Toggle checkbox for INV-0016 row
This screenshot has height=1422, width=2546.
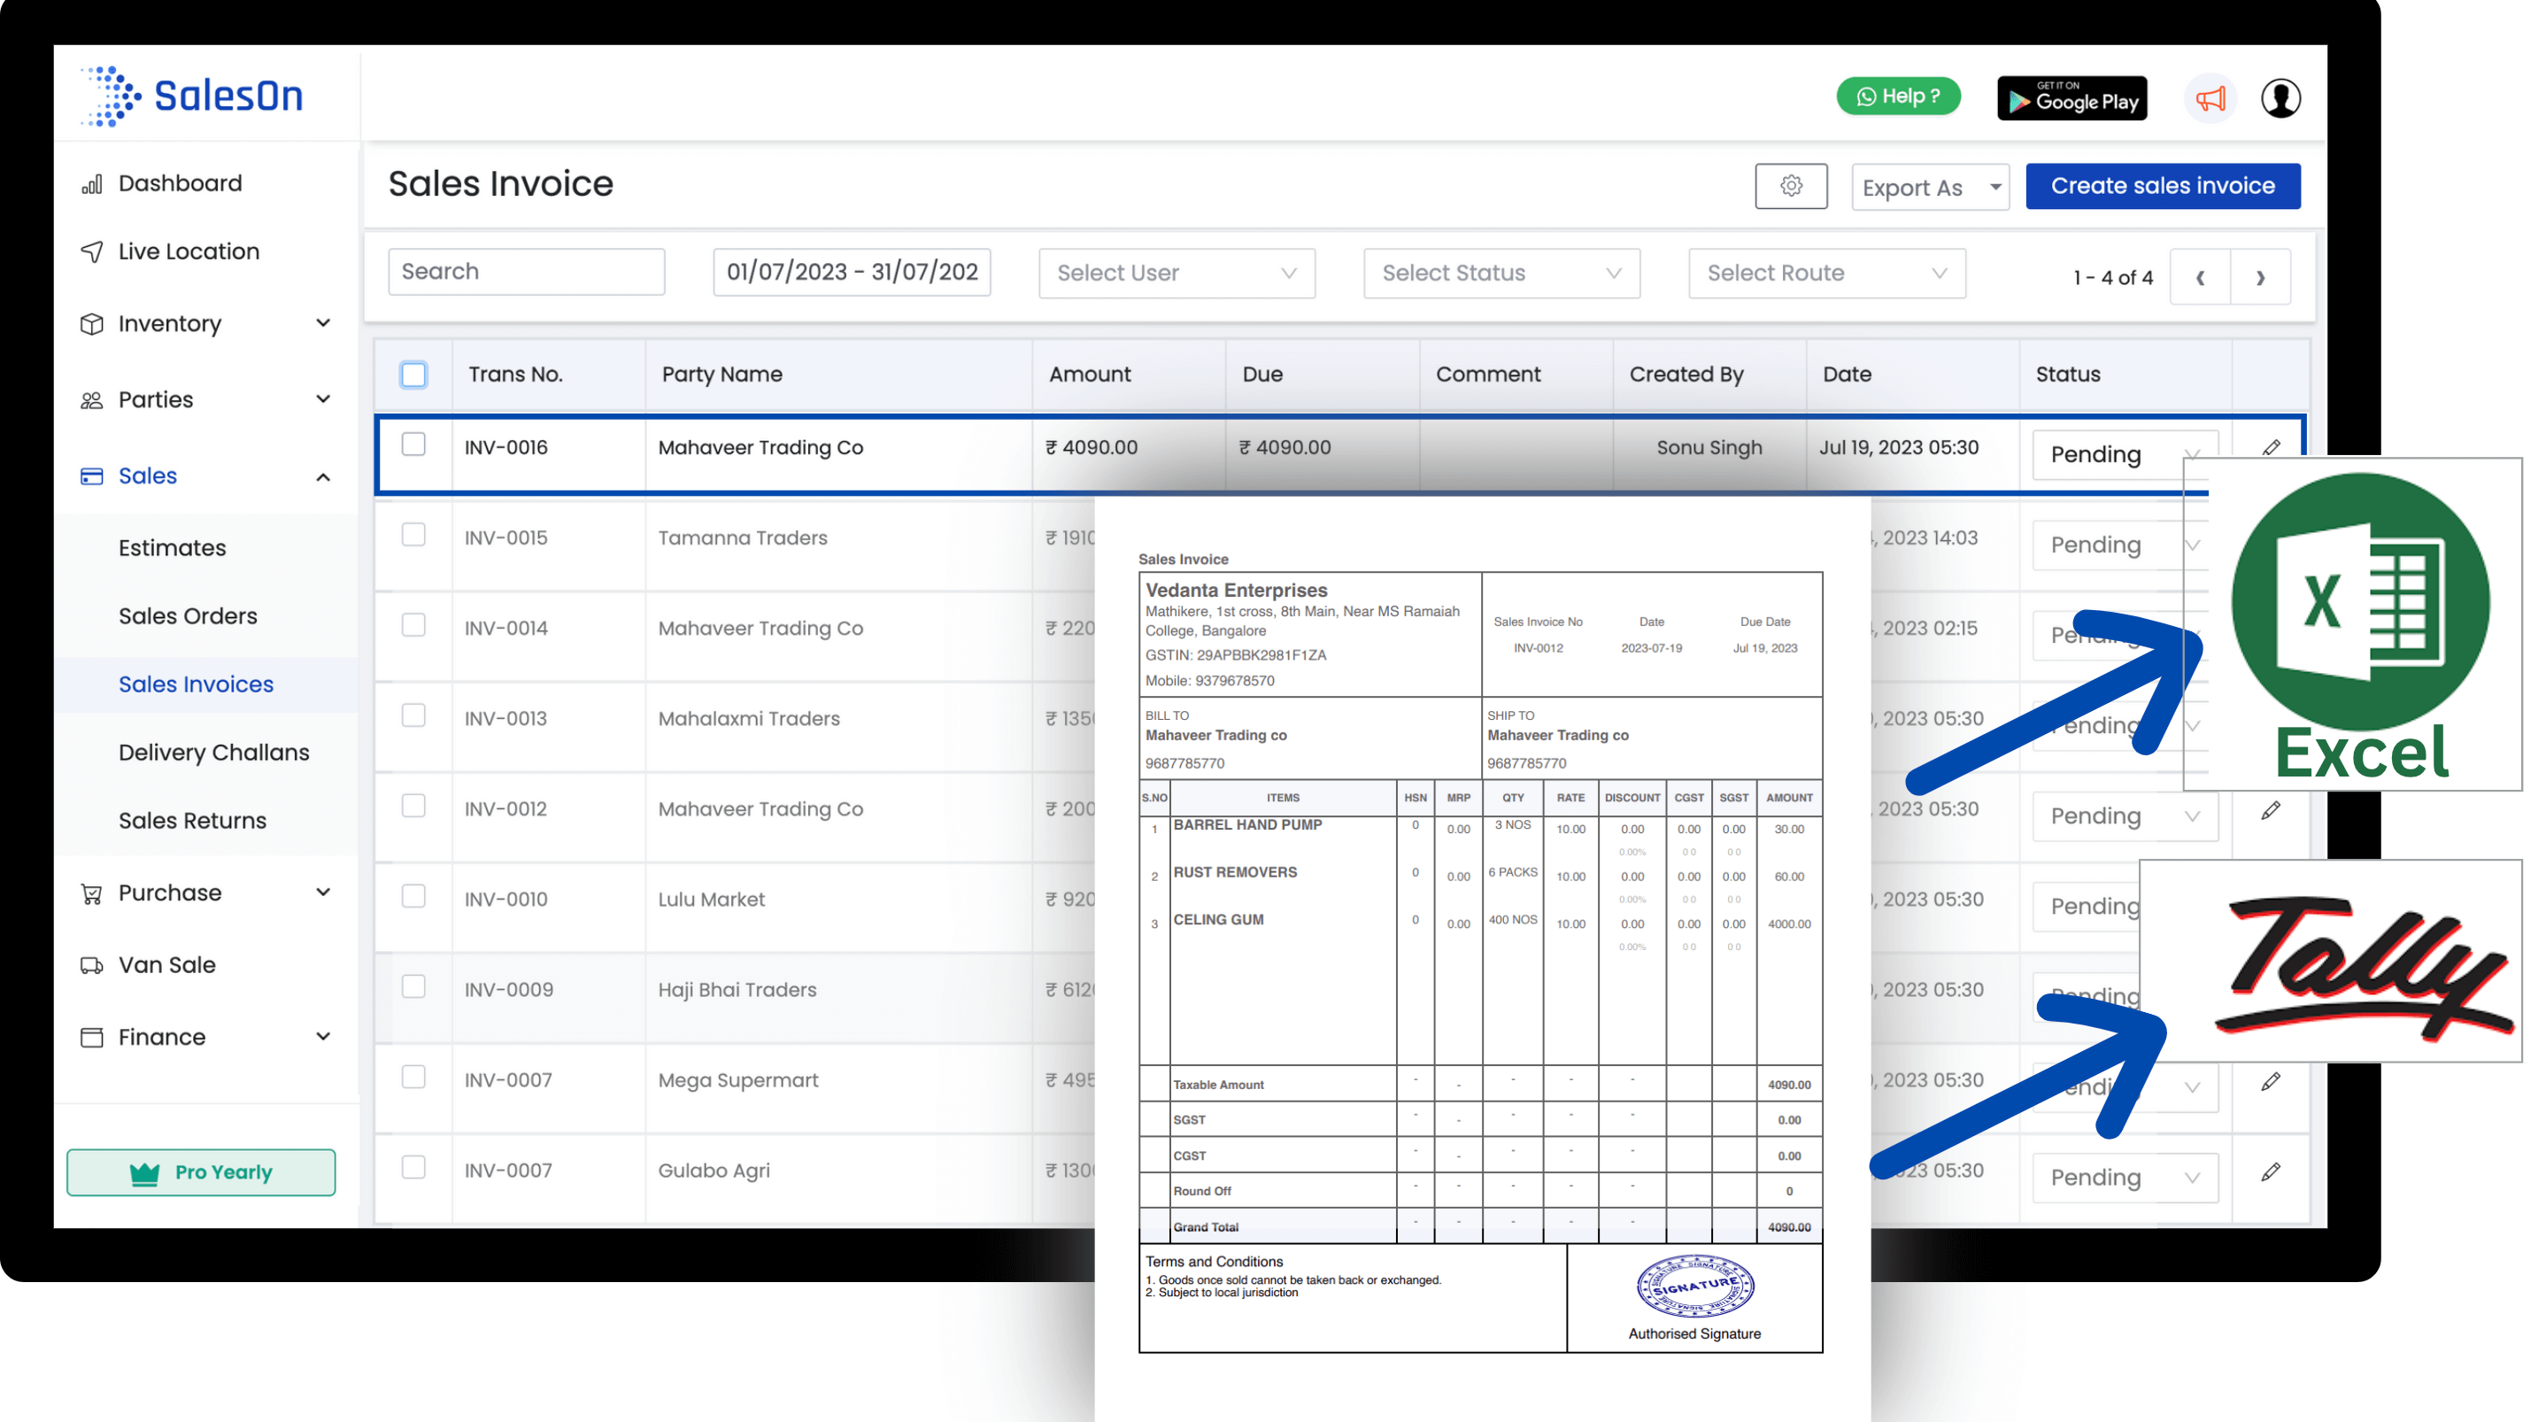(x=413, y=444)
